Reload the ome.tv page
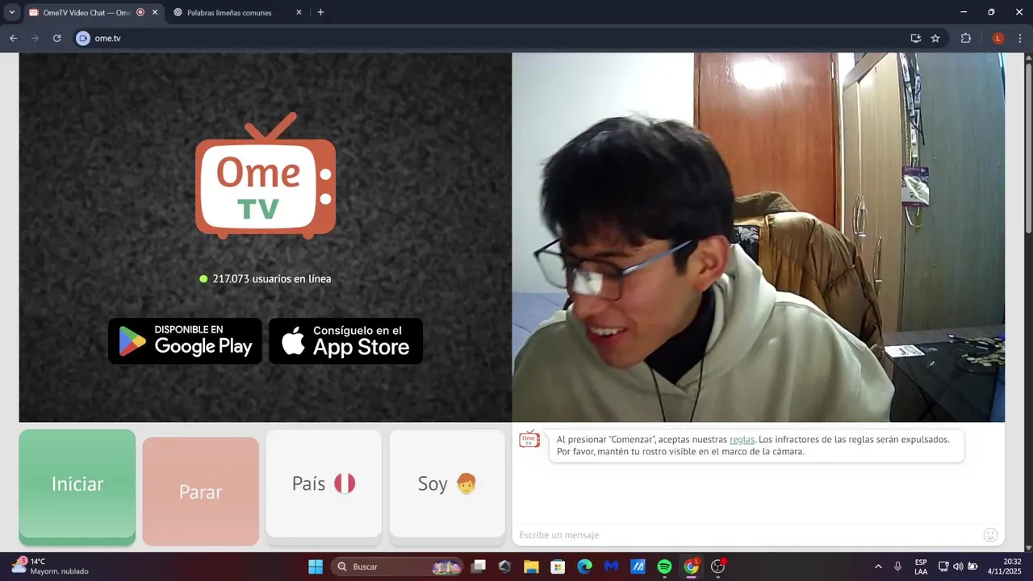Viewport: 1033px width, 581px height. click(56, 38)
